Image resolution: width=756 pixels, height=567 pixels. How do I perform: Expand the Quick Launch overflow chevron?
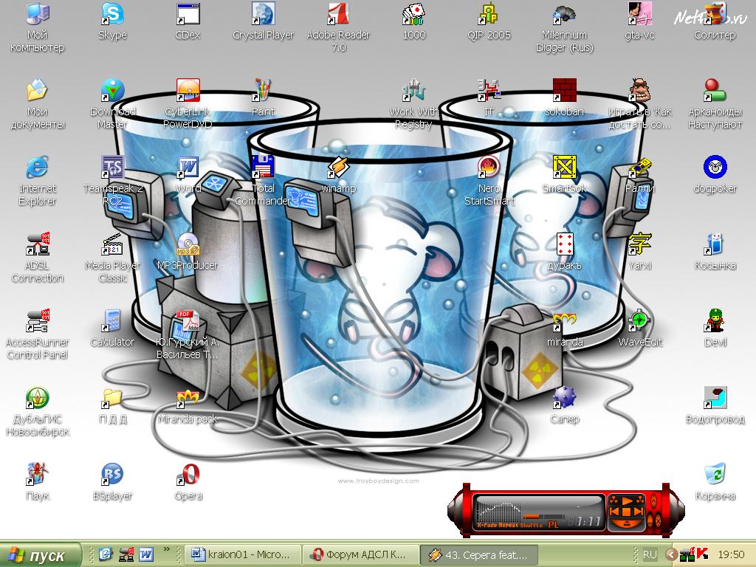click(x=167, y=549)
